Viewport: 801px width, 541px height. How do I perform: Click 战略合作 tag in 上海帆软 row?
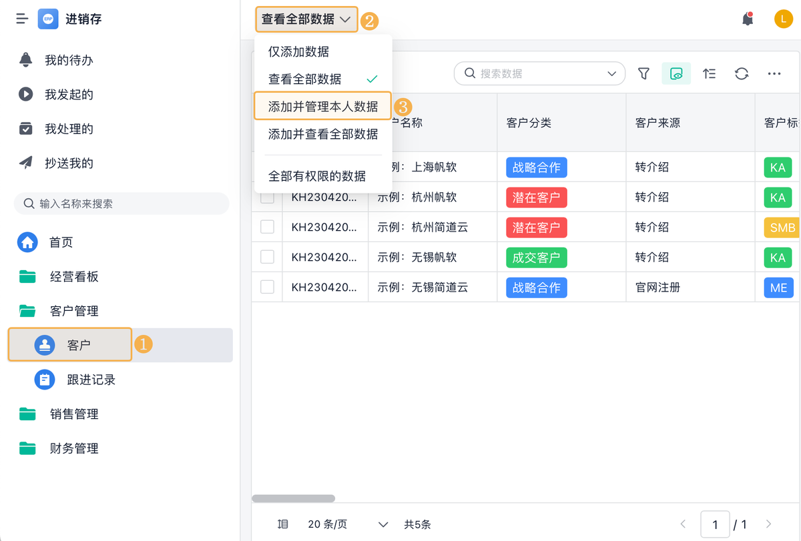(537, 167)
